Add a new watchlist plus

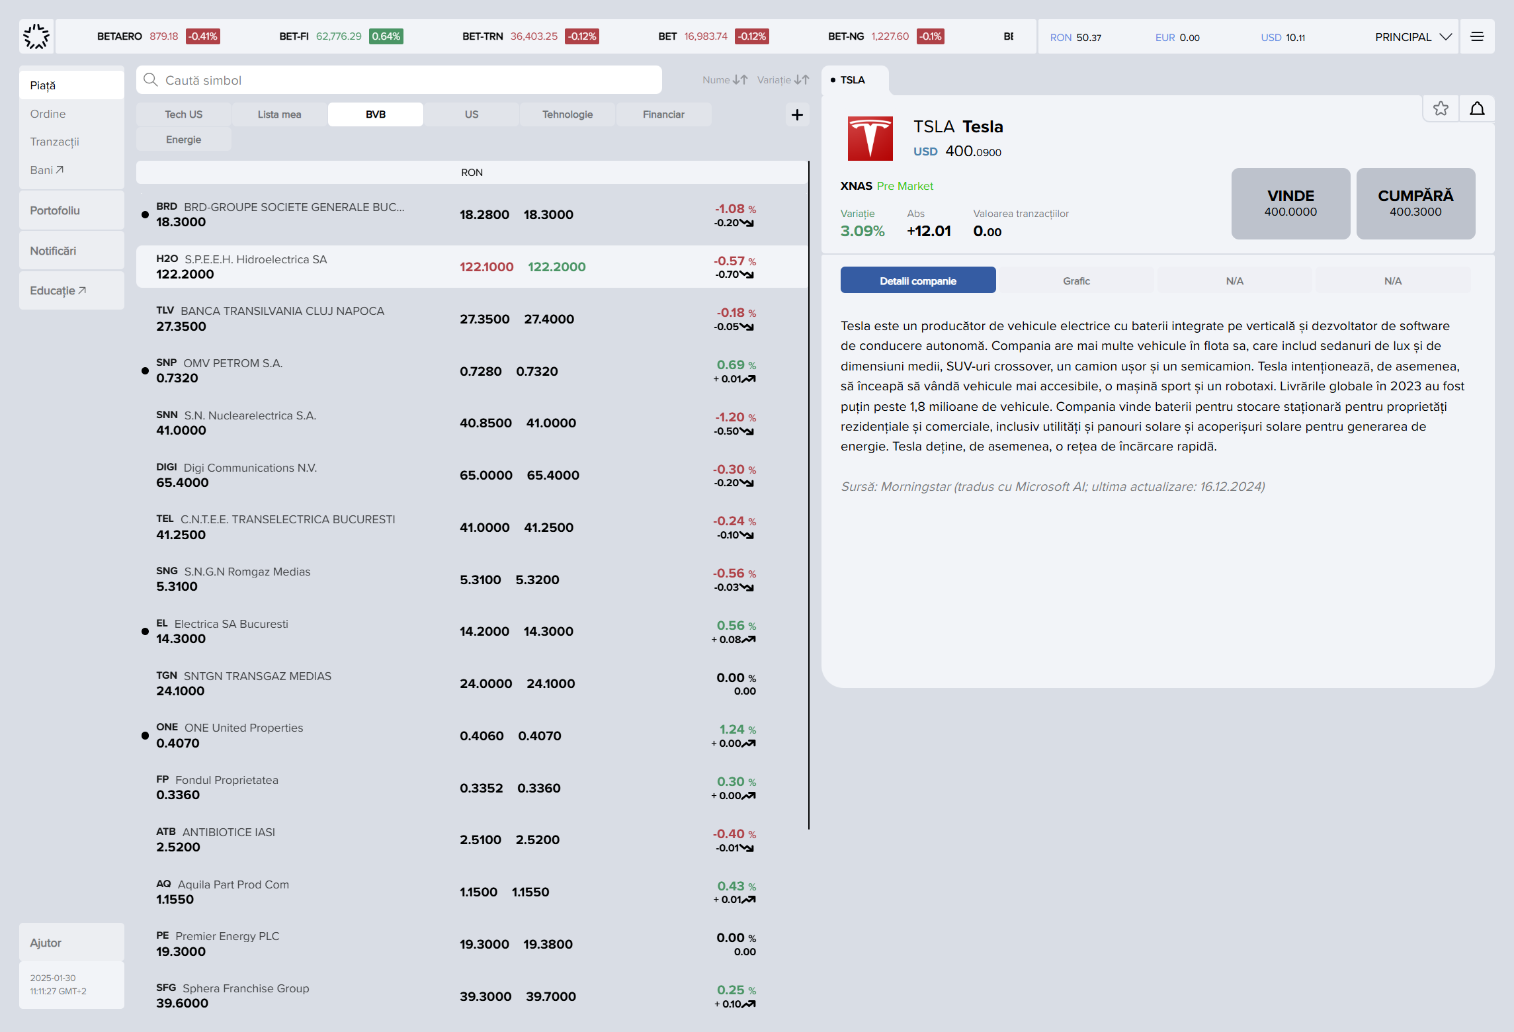pos(797,114)
